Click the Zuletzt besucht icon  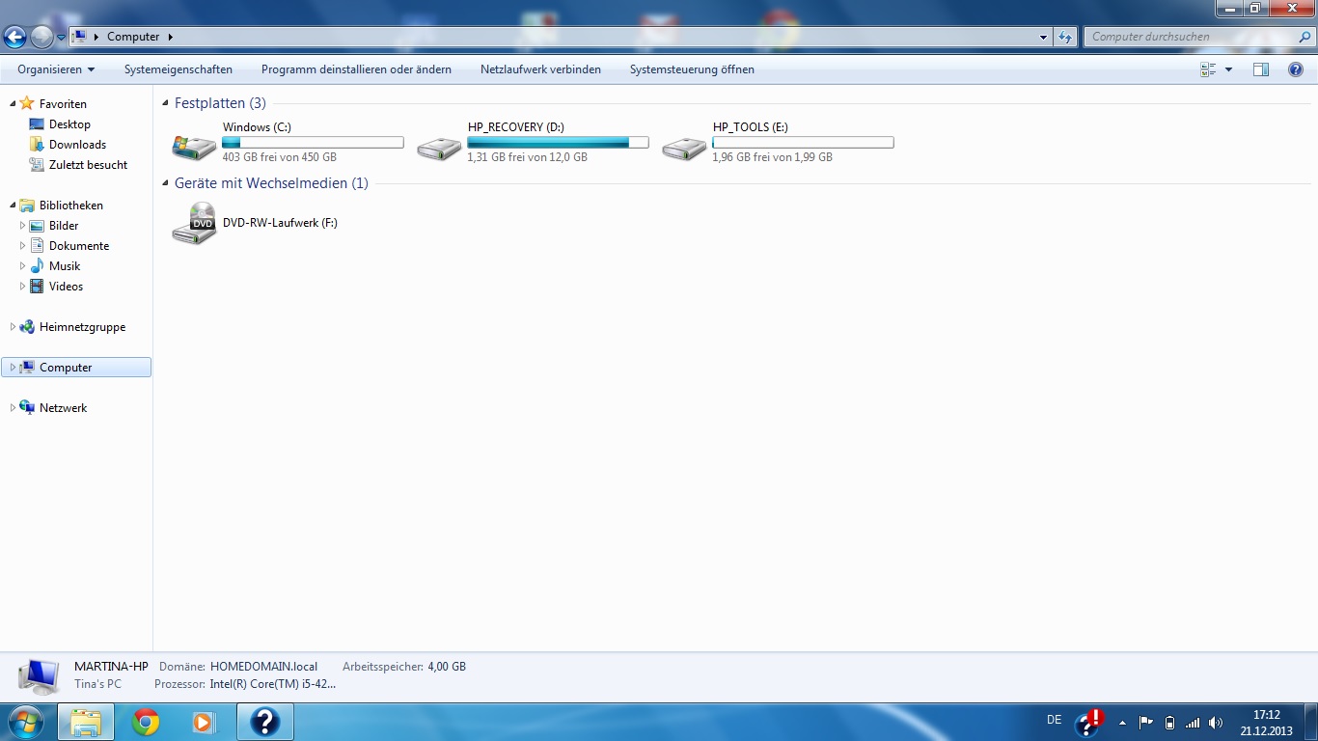(37, 165)
